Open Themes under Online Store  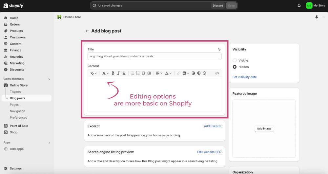(15, 92)
